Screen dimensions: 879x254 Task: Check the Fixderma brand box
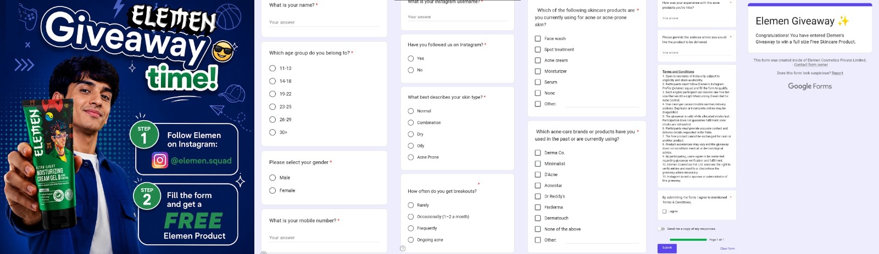538,207
